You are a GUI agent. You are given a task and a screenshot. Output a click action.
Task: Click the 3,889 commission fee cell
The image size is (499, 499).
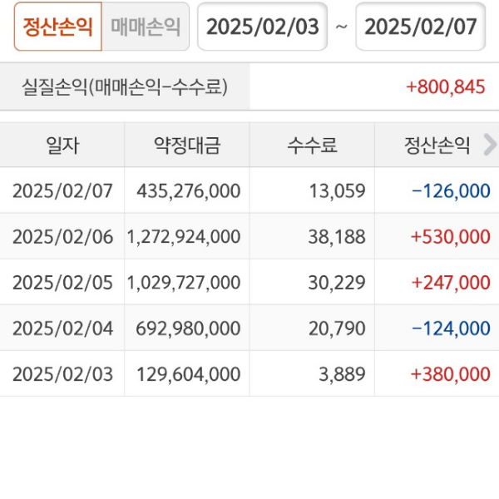tap(342, 374)
